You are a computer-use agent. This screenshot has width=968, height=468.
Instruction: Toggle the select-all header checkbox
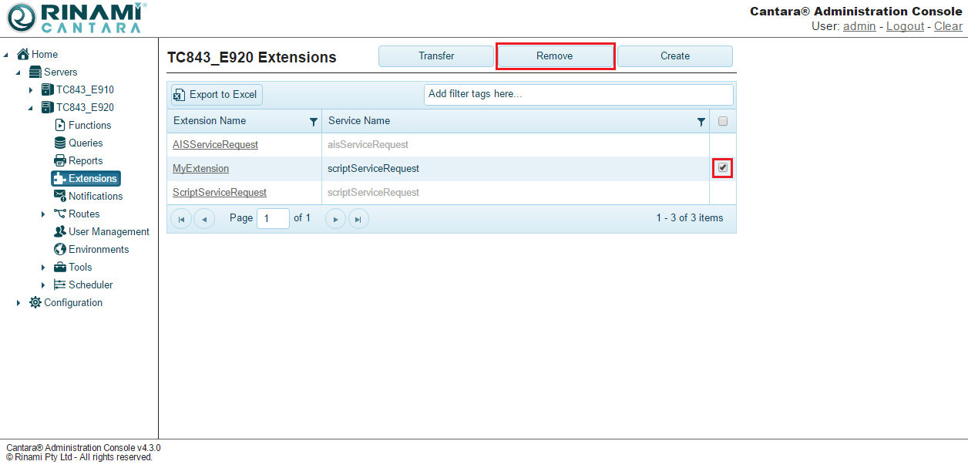point(722,121)
